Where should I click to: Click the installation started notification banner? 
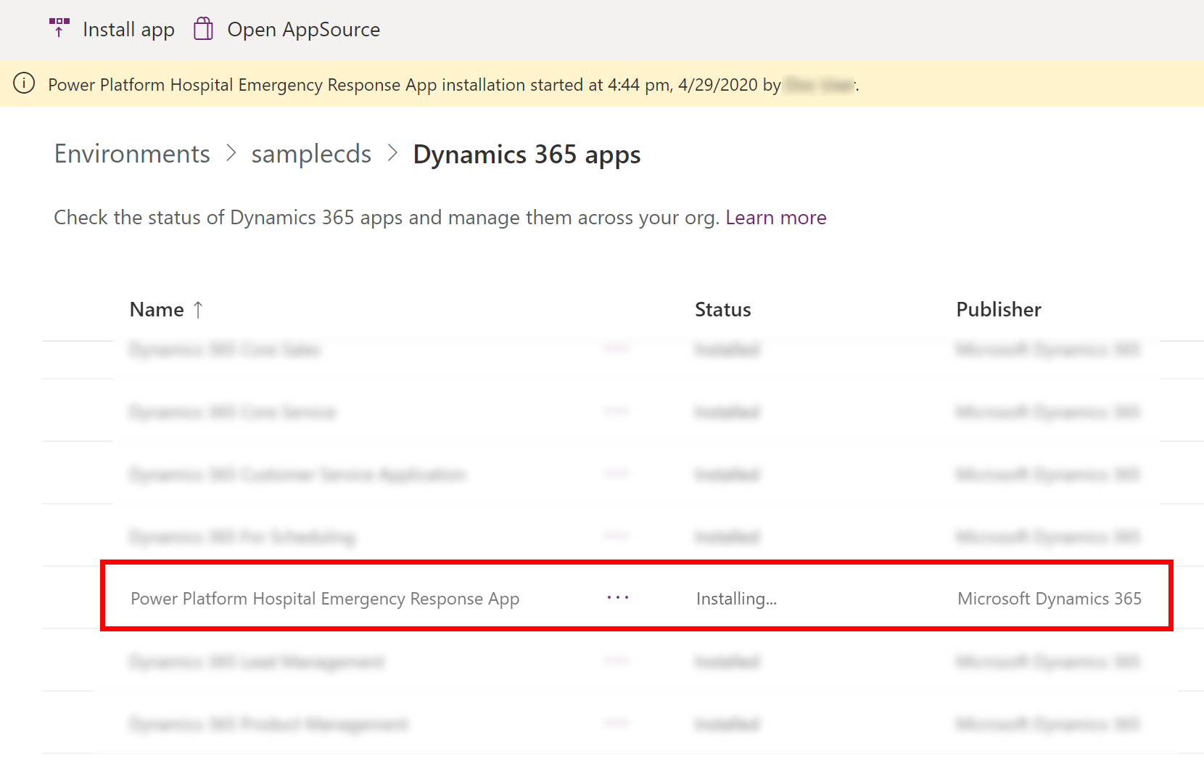click(x=602, y=84)
